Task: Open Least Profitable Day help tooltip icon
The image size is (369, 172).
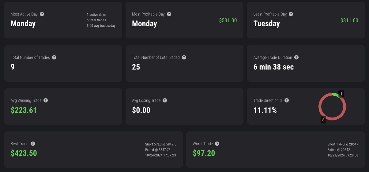Action: coord(291,14)
